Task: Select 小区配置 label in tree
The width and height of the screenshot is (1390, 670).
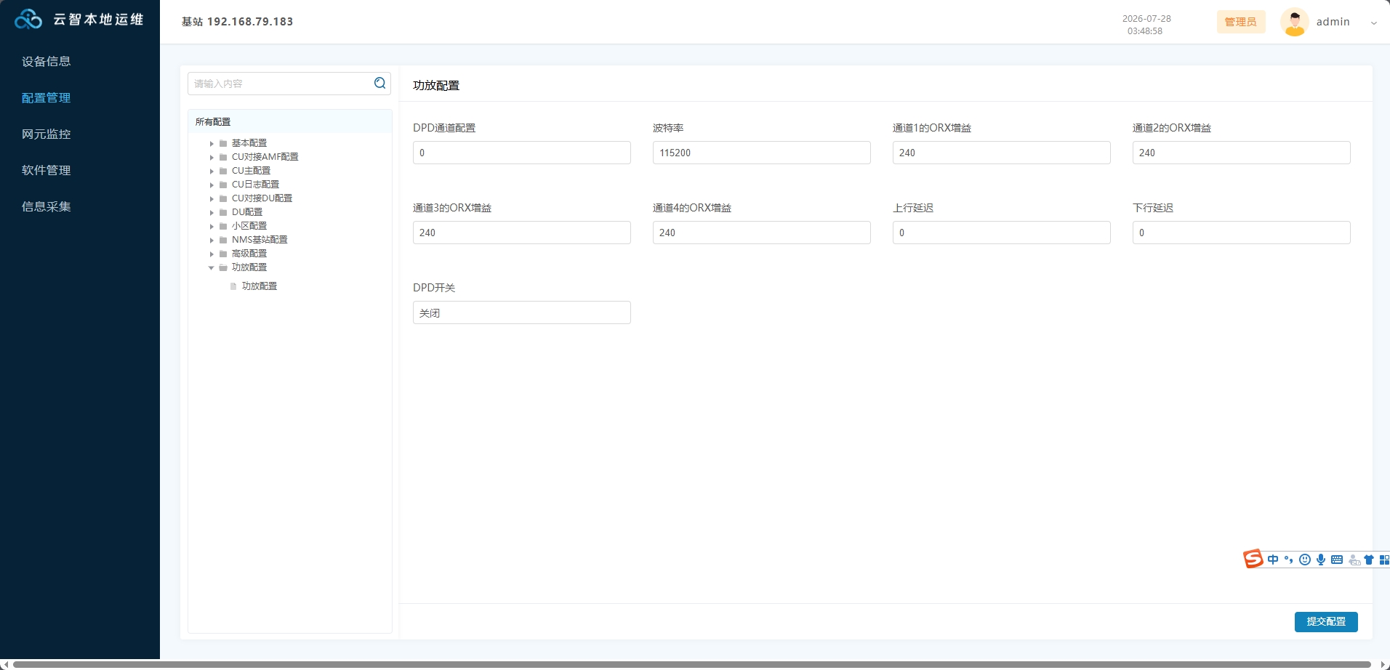Action: pos(249,226)
